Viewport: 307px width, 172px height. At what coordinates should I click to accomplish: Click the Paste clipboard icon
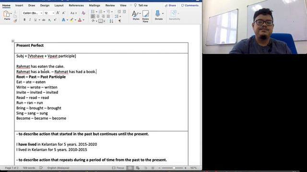pyautogui.click(x=6, y=14)
